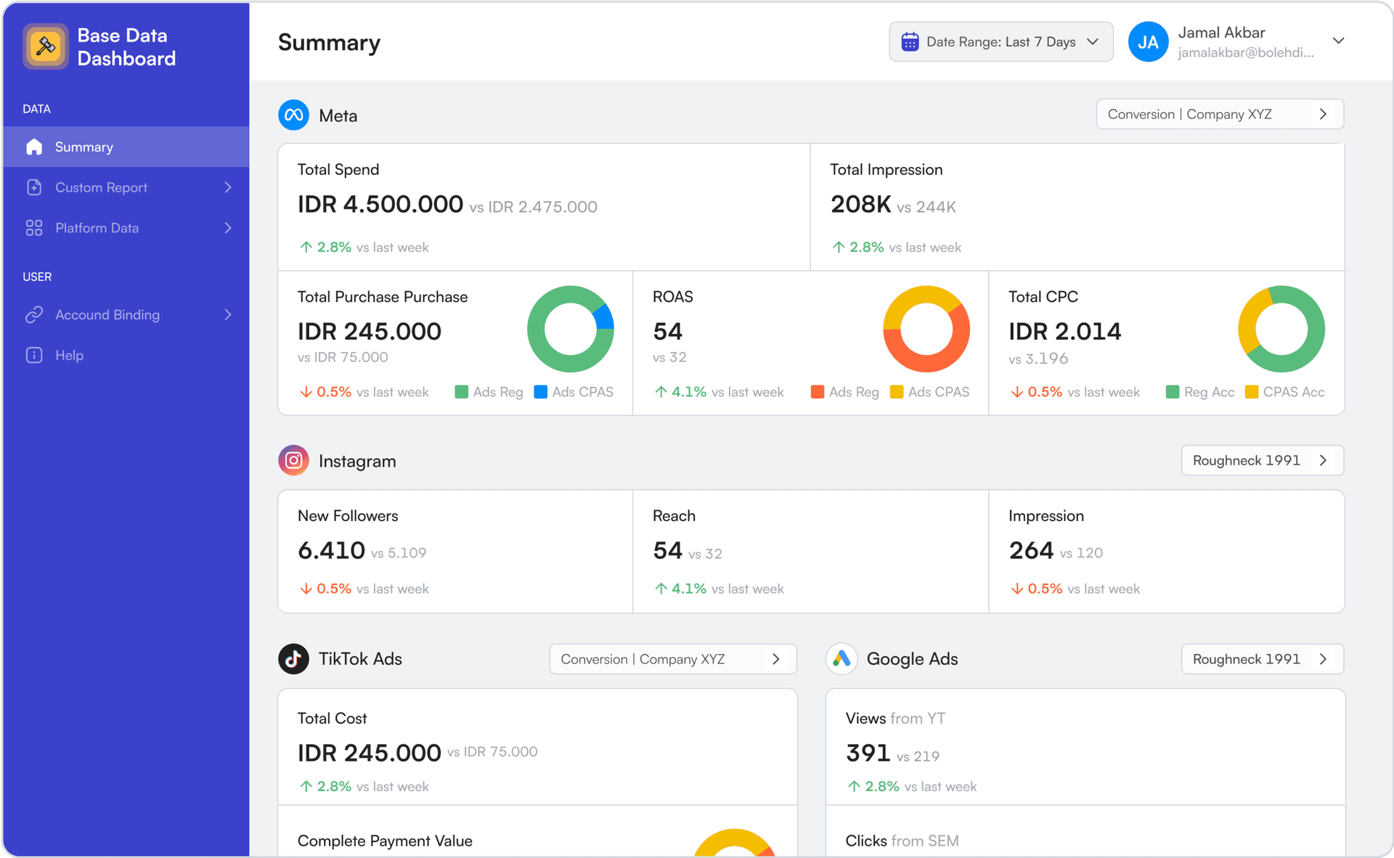Click the Complete Payment Value heading
The height and width of the screenshot is (858, 1394).
coord(385,841)
